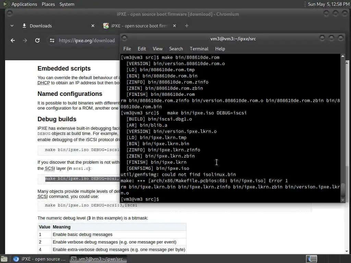351x263 pixels.
Task: Close the Chromium window from the title bar
Action: click(x=345, y=13)
